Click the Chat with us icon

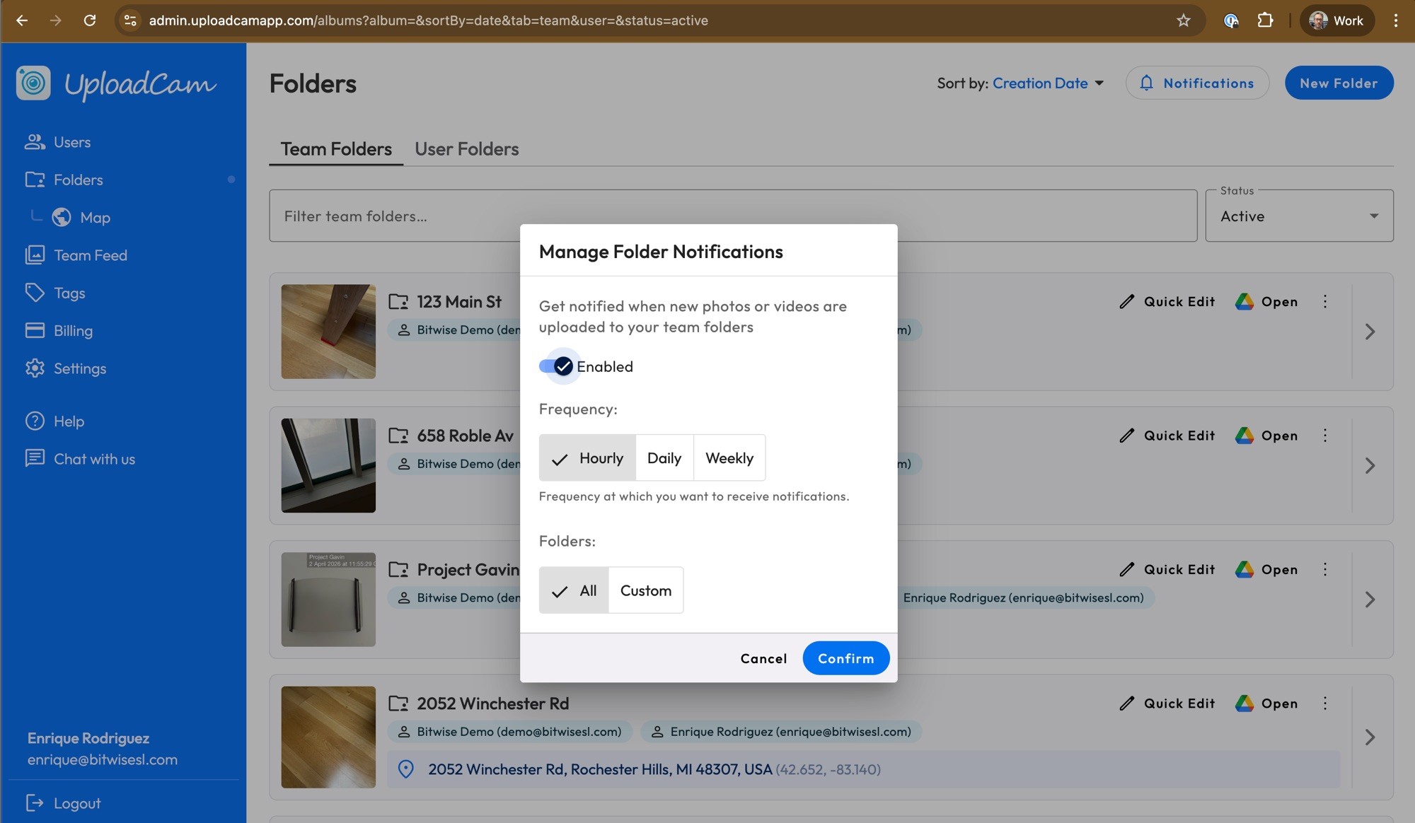(x=35, y=458)
